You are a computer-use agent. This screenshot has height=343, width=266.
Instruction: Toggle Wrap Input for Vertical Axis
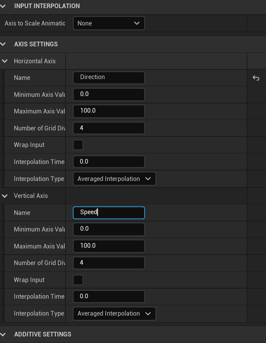(78, 280)
